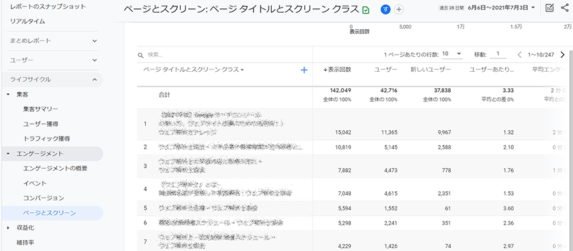Image resolution: width=573 pixels, height=251 pixels.
Task: Open イベント report
Action: (35, 183)
